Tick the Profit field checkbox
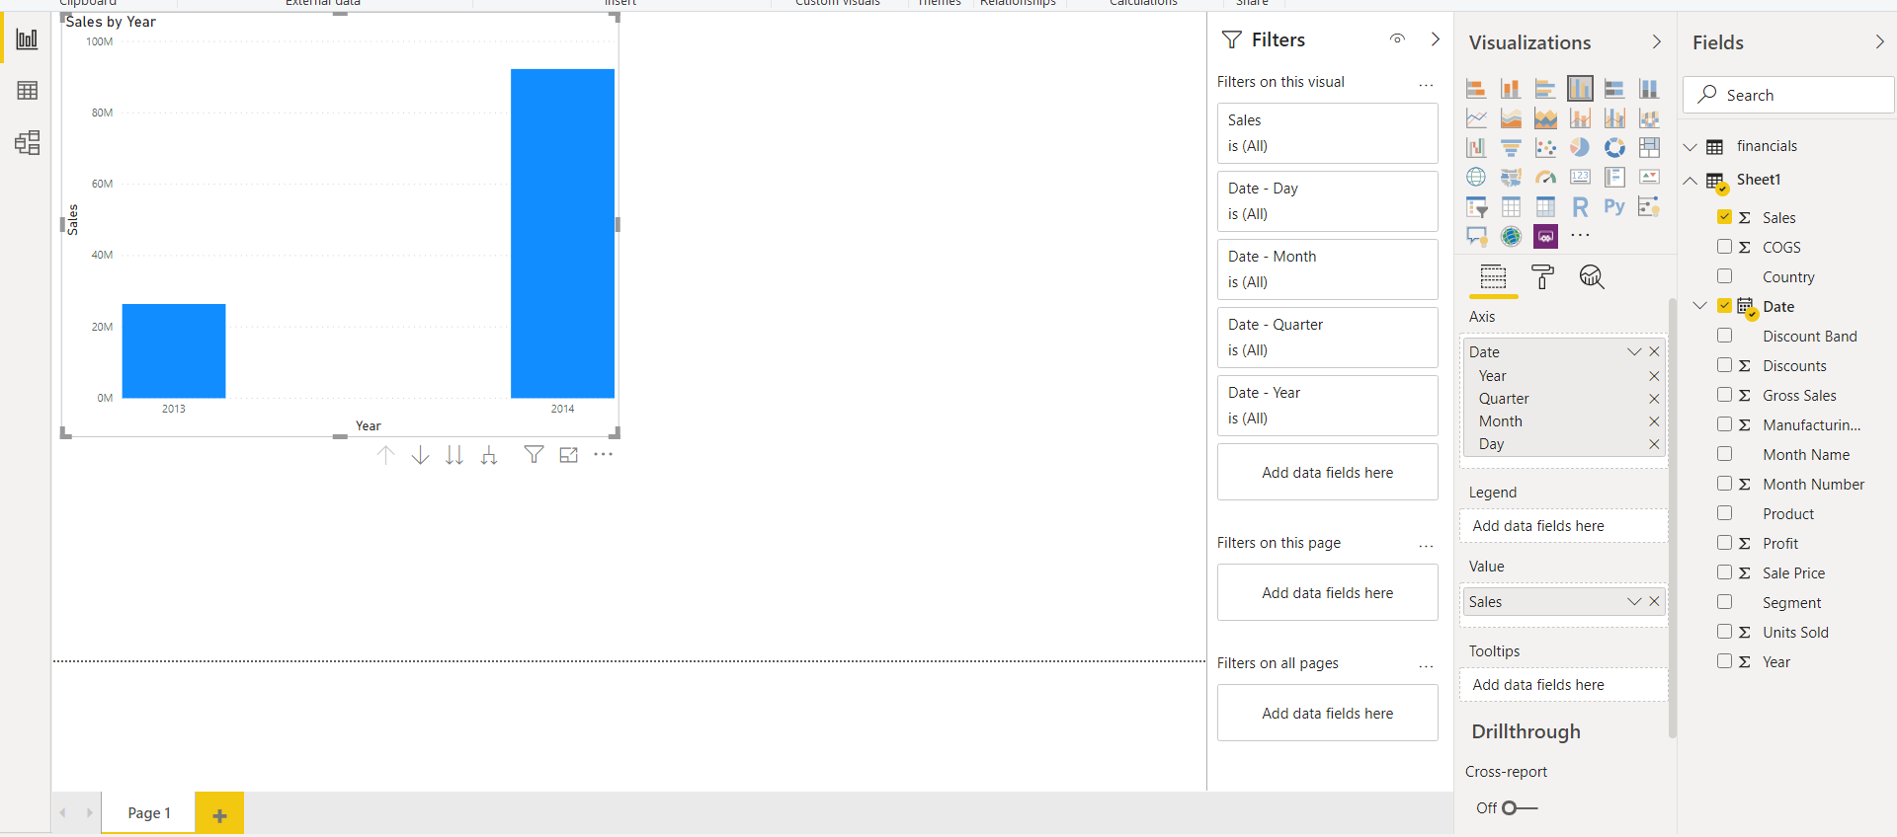Viewport: 1897px width, 837px height. 1724,543
